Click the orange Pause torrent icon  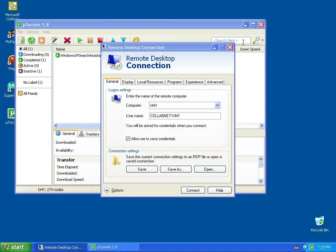[x=90, y=40]
